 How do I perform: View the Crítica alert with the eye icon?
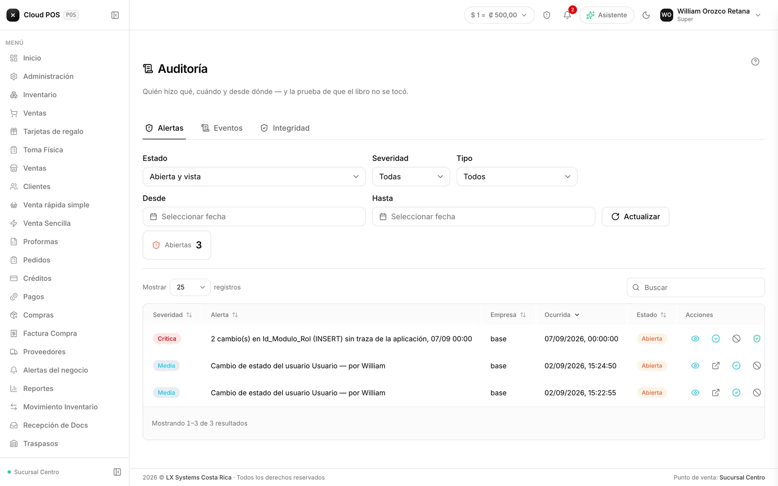click(x=695, y=339)
